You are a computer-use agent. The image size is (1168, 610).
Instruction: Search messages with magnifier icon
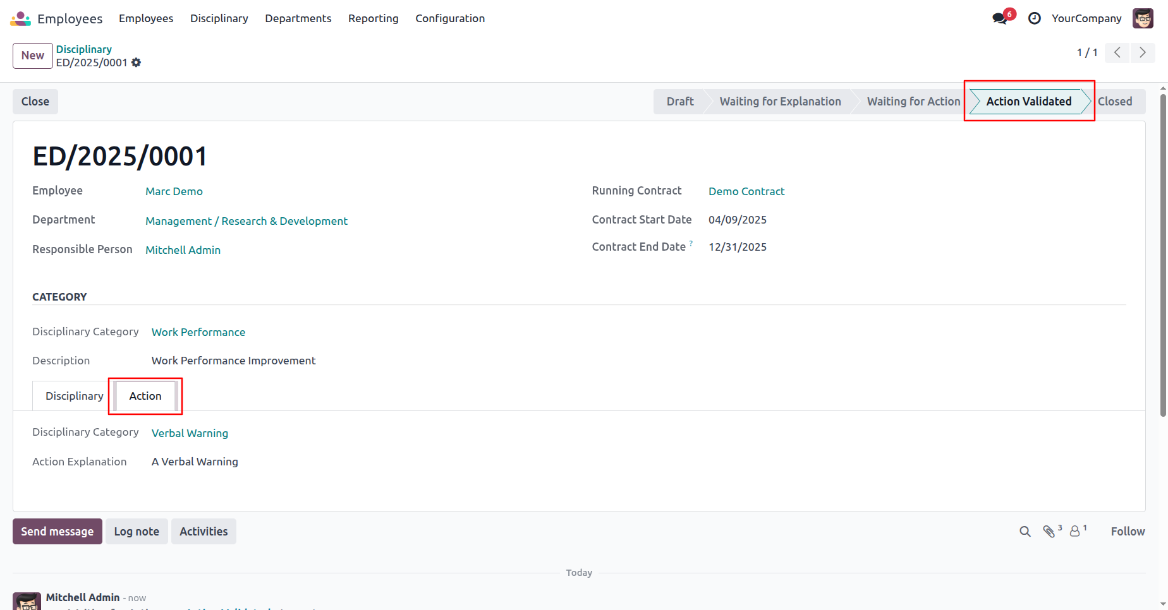[1025, 532]
